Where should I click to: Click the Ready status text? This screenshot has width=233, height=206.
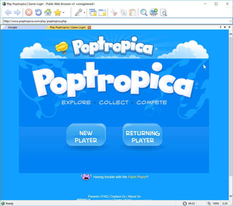point(10,203)
